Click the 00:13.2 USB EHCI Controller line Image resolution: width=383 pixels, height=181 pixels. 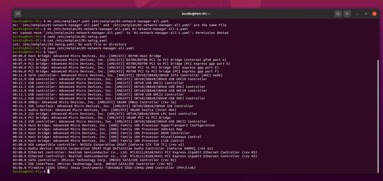[x=109, y=98]
